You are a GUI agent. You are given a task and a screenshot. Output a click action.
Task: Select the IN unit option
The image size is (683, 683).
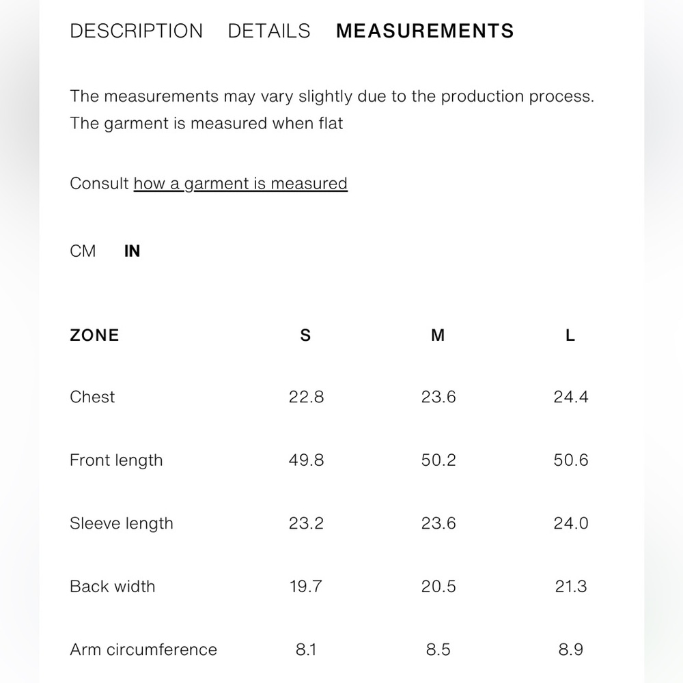[132, 251]
